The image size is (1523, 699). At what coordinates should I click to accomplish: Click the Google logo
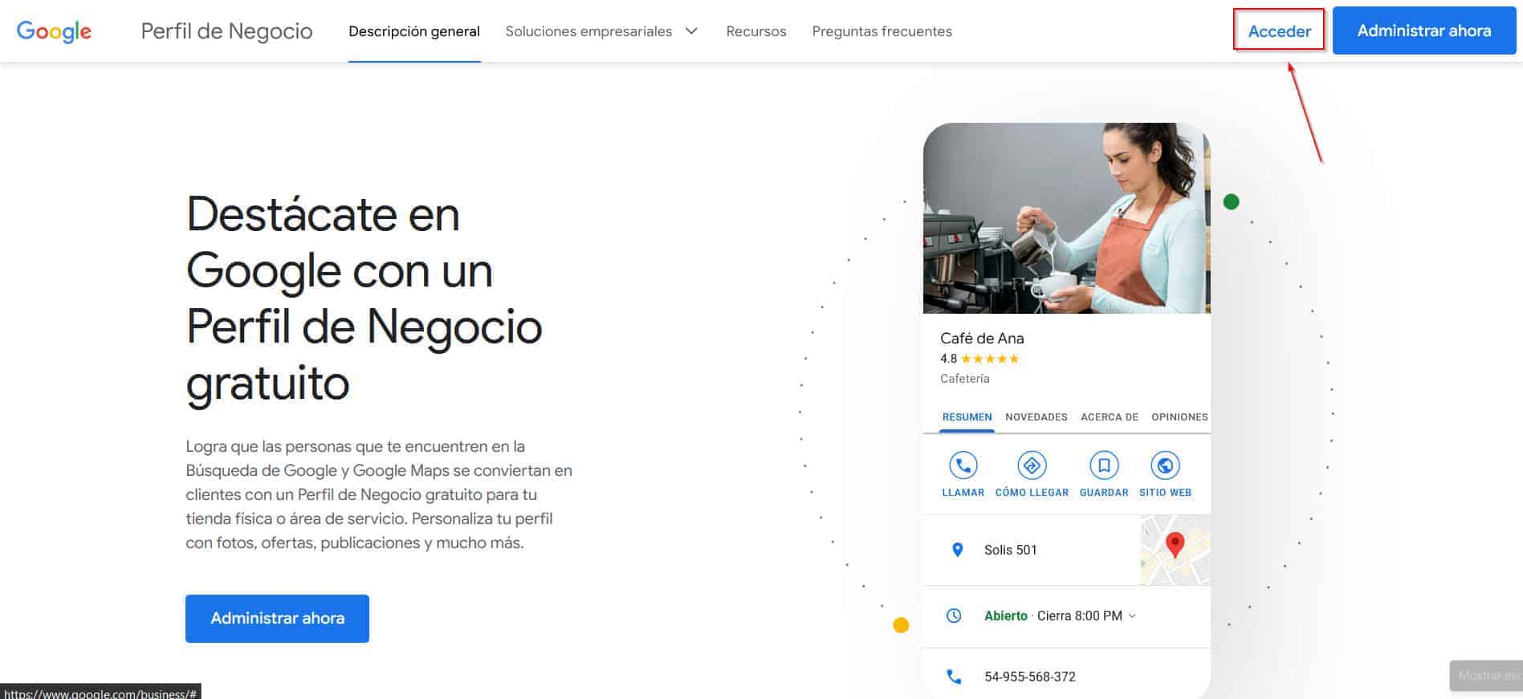[54, 31]
